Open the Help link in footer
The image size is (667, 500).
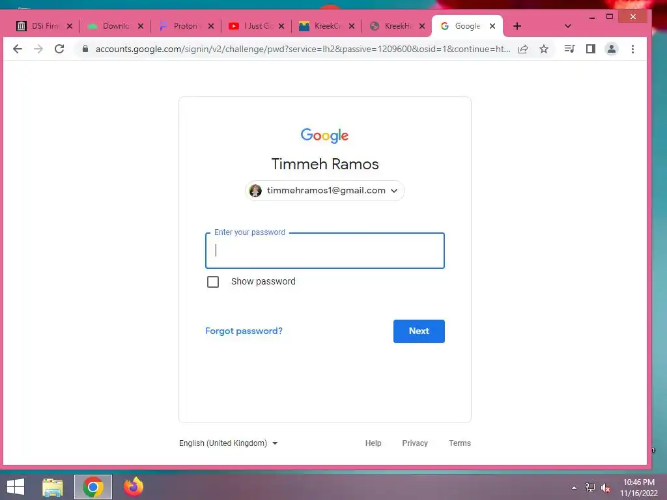373,443
